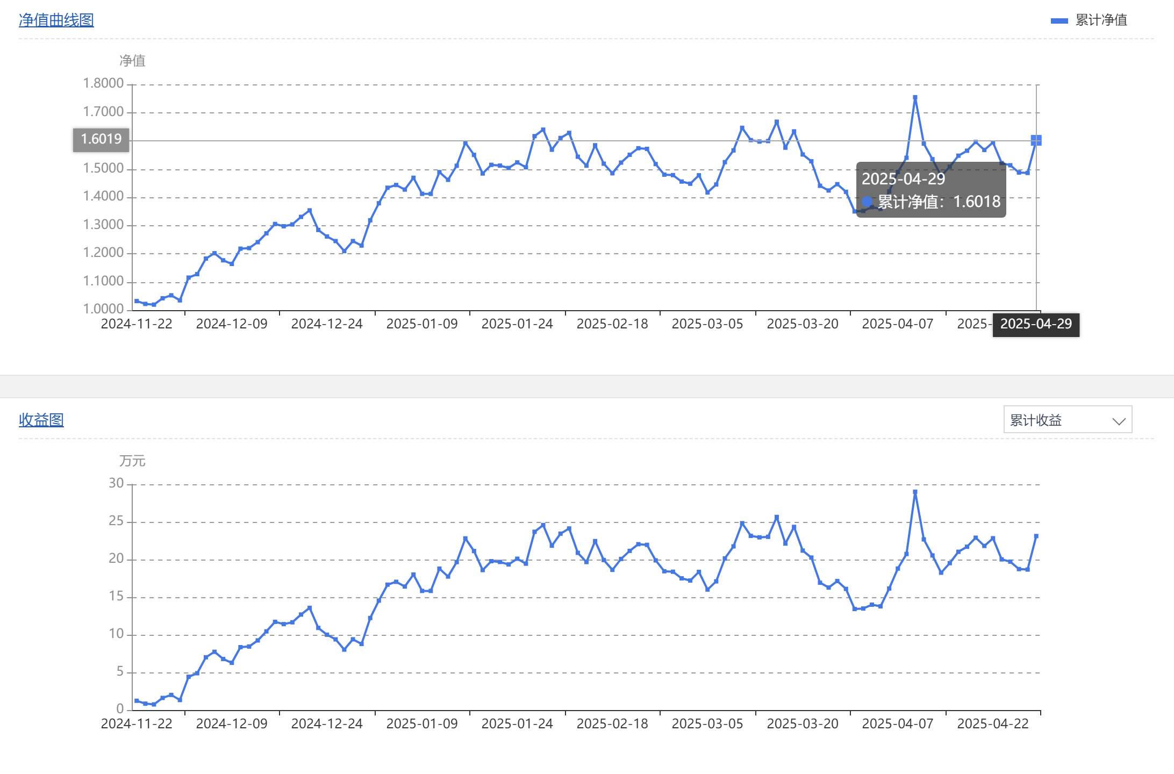Click the 净值曲线图 heading link
Image resolution: width=1174 pixels, height=774 pixels.
[x=56, y=20]
